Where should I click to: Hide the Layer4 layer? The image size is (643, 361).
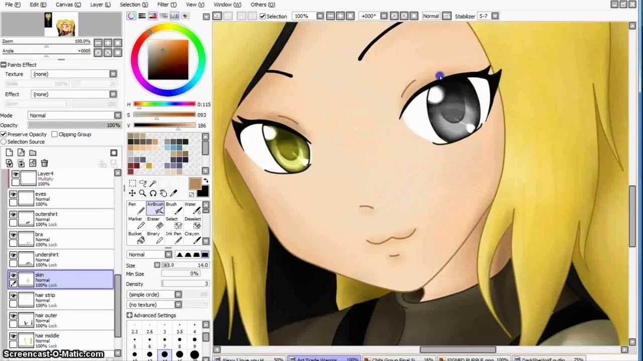(15, 174)
